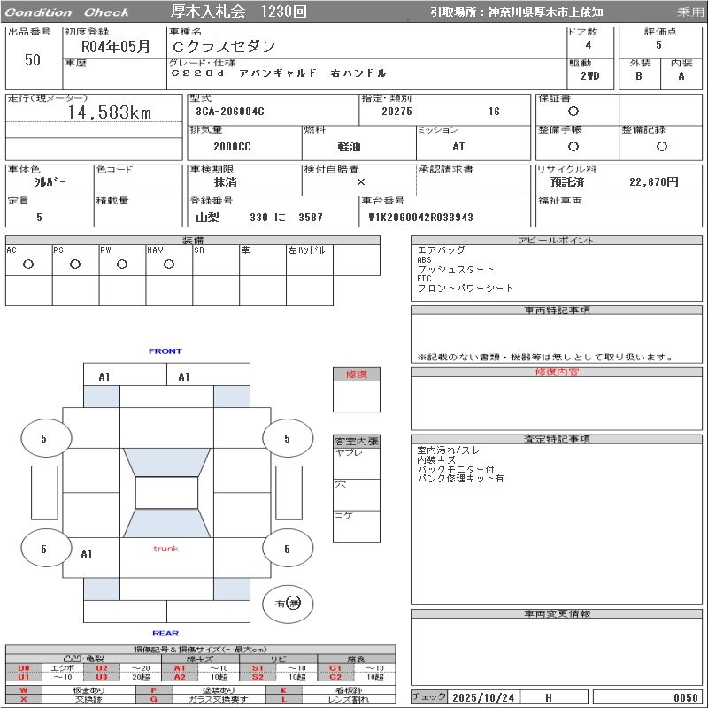Click the blue REAR diagram label

(x=165, y=633)
